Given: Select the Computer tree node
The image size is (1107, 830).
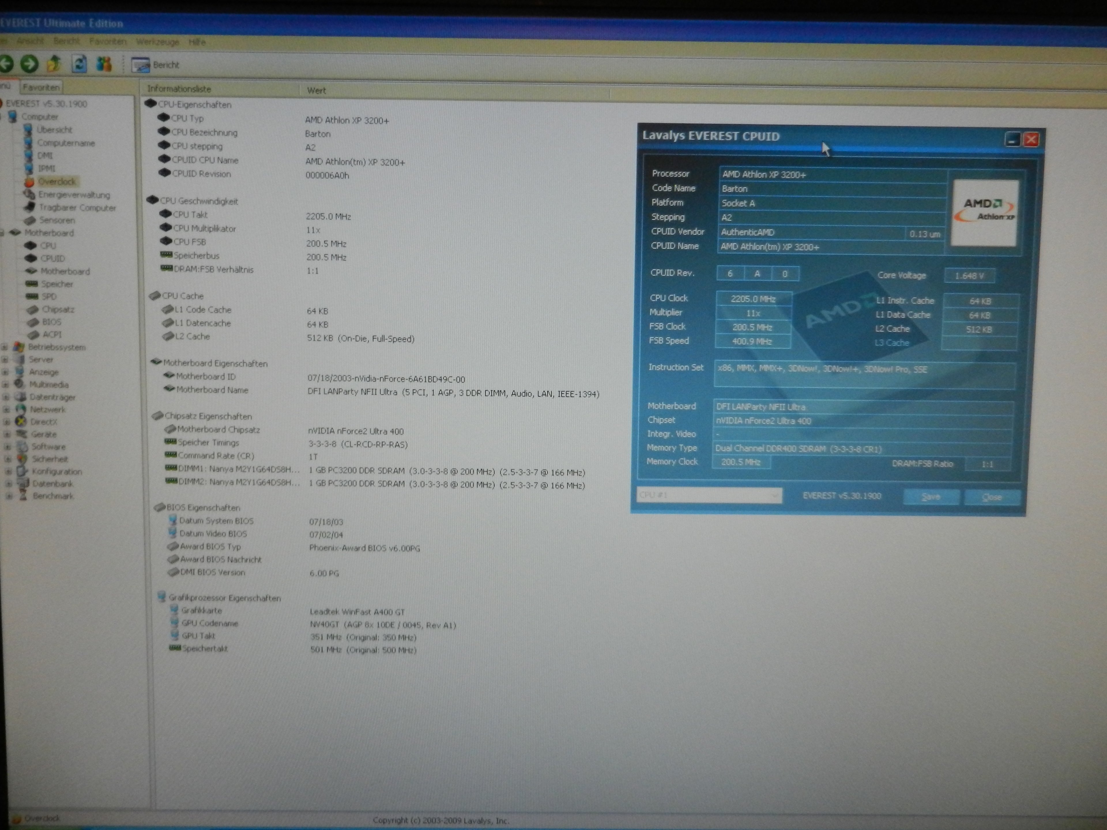Looking at the screenshot, I should (39, 116).
